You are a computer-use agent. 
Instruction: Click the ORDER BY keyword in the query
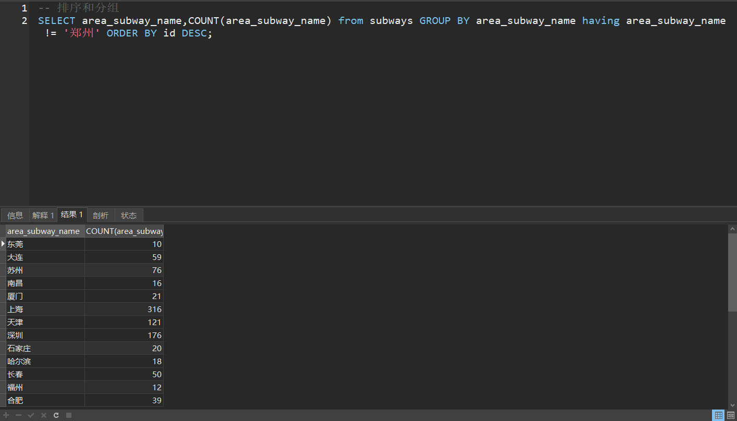click(132, 33)
